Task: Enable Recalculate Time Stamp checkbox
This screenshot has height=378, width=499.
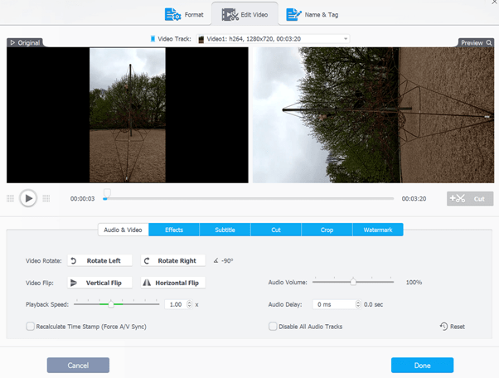Action: [30, 327]
